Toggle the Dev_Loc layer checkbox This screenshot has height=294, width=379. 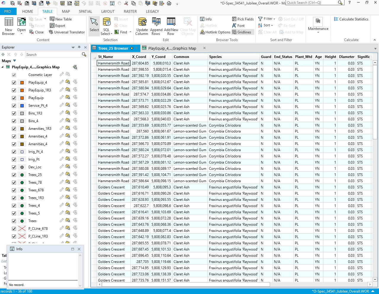[x=14, y=167]
